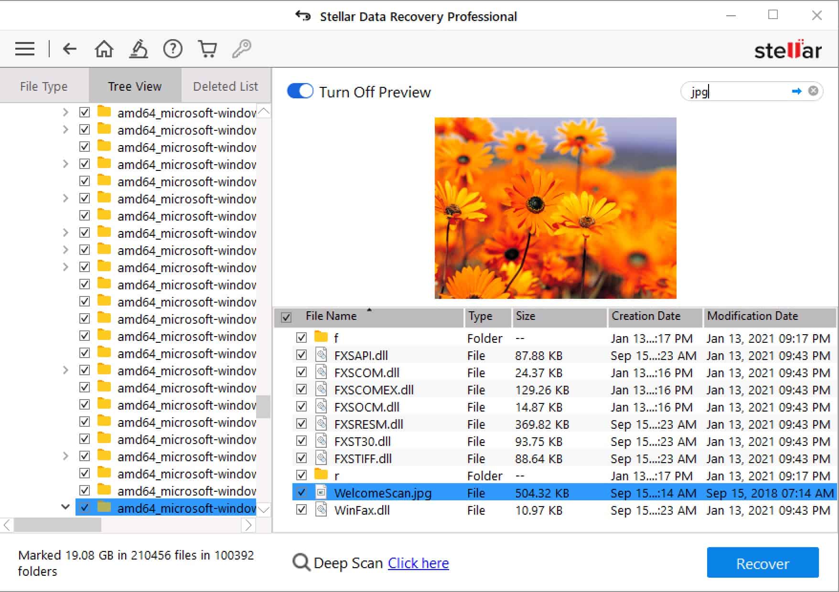
Task: Toggle the select-all checkbox in File Name header
Action: tap(286, 317)
